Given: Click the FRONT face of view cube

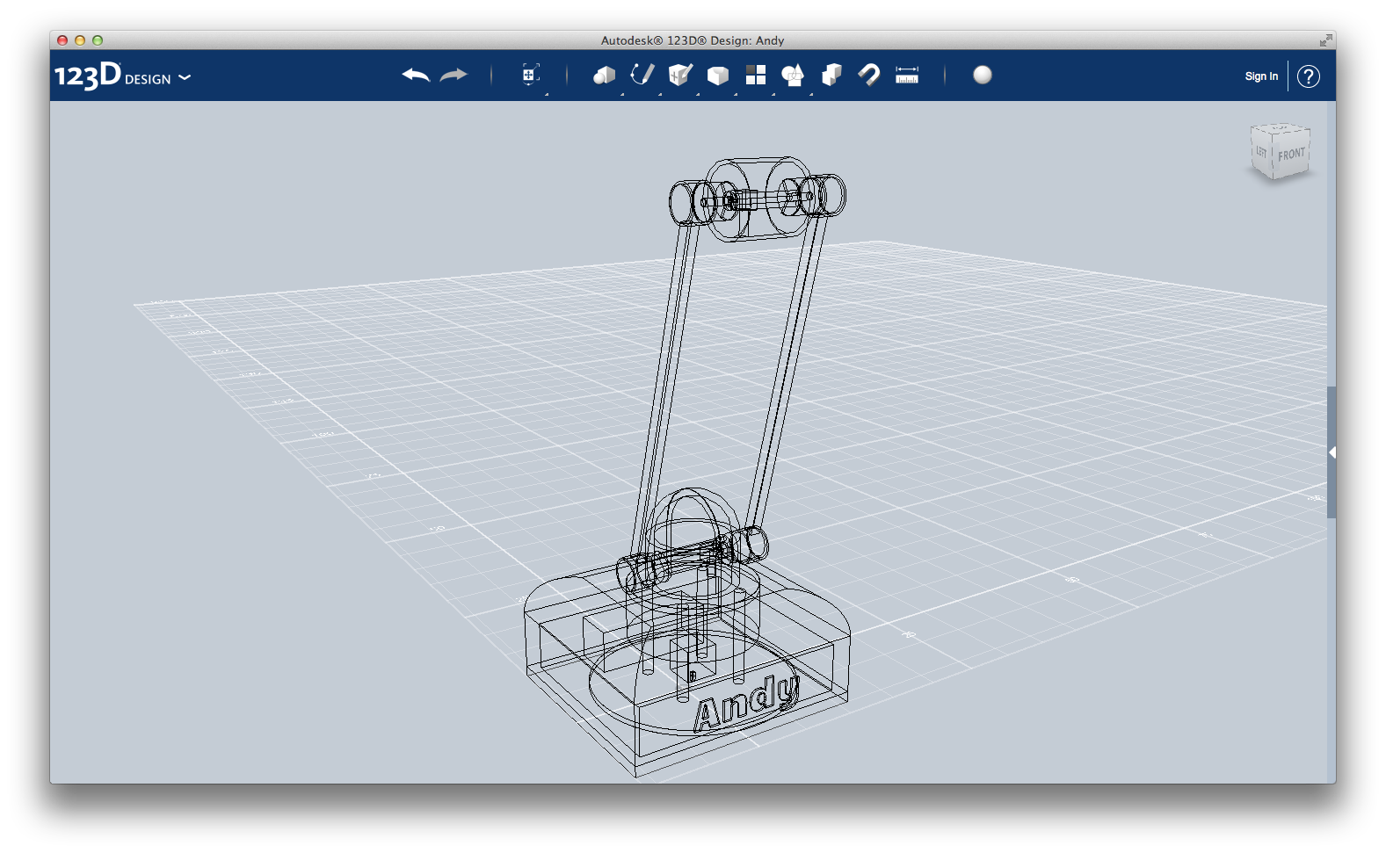Looking at the screenshot, I should click(1291, 155).
